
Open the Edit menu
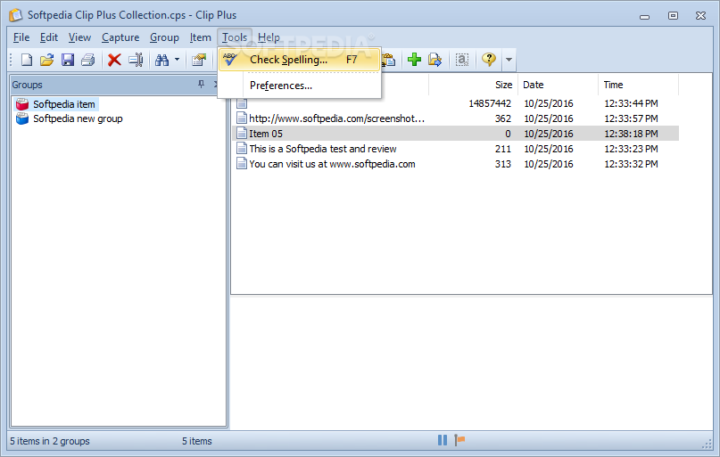(49, 37)
